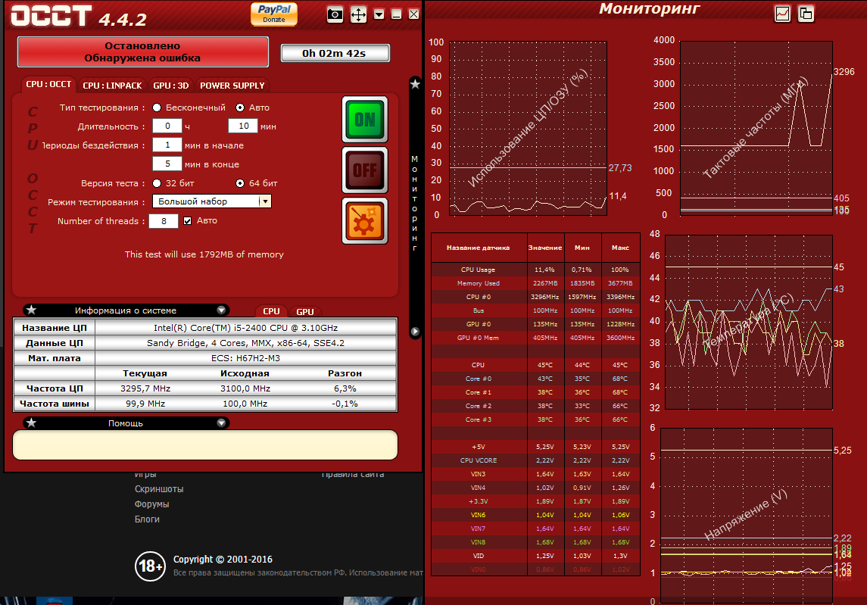The height and width of the screenshot is (605, 867).
Task: Select the Авто test type radio
Action: (x=240, y=108)
